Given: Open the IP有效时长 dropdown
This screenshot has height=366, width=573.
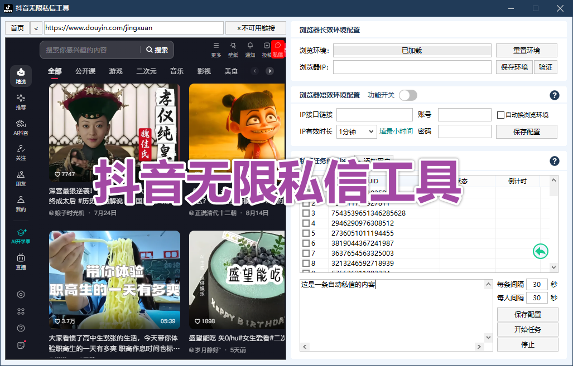Looking at the screenshot, I should point(356,131).
